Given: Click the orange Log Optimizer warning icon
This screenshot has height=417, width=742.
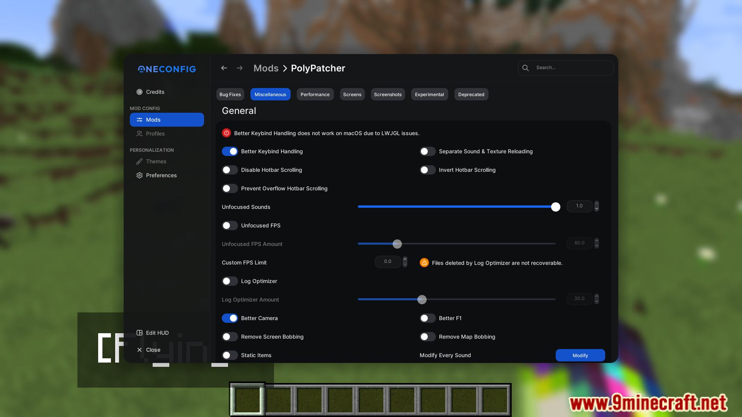Looking at the screenshot, I should pyautogui.click(x=424, y=263).
